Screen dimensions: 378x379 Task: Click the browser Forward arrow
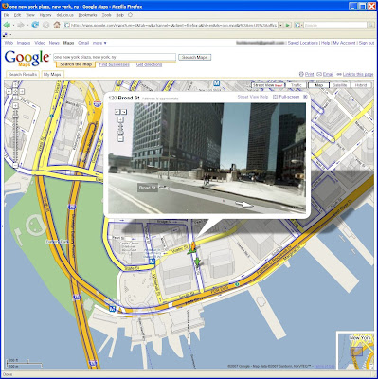point(21,25)
